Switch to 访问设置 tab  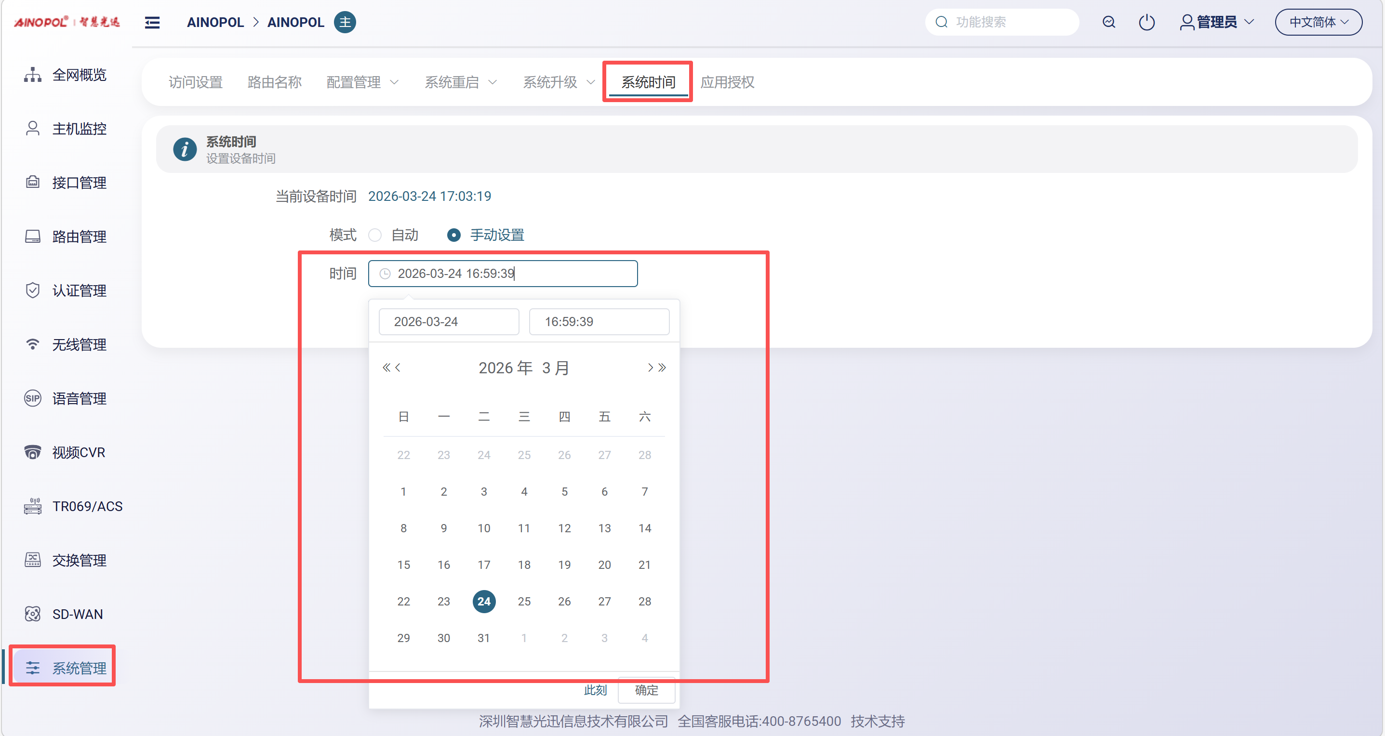196,82
